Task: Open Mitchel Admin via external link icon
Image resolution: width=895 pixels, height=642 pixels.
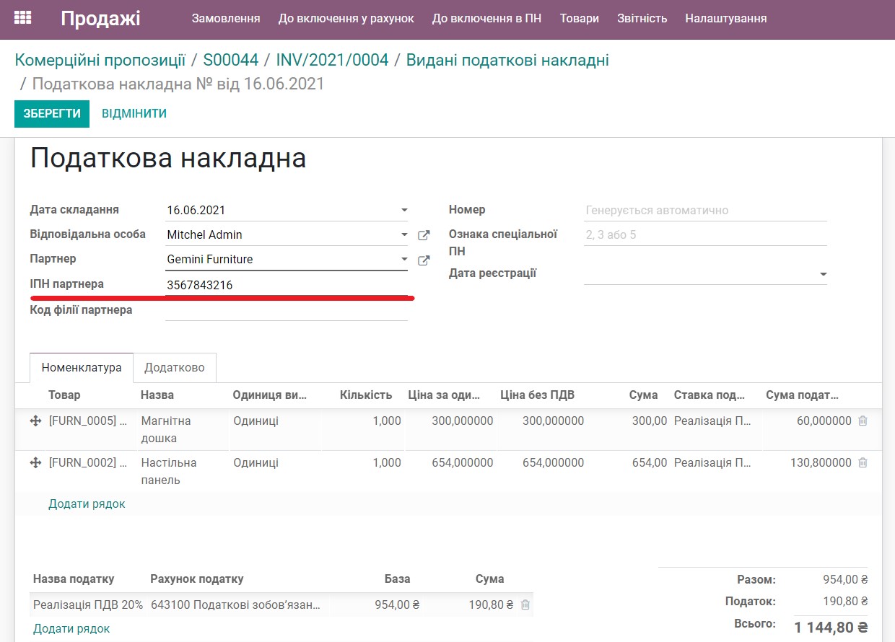Action: pyautogui.click(x=424, y=236)
